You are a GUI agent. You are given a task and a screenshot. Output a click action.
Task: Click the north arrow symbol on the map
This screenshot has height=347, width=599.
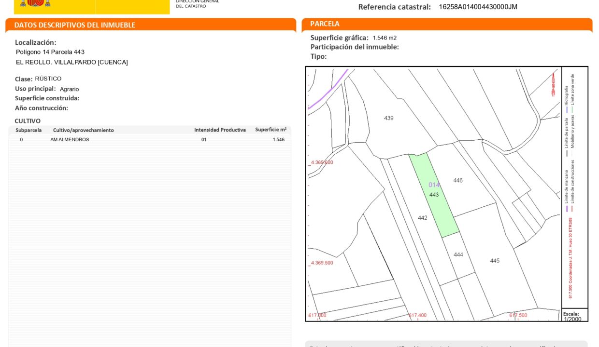point(553,84)
